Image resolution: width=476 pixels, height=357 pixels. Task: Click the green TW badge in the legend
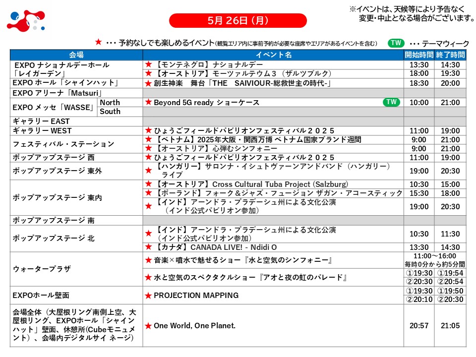pyautogui.click(x=396, y=43)
